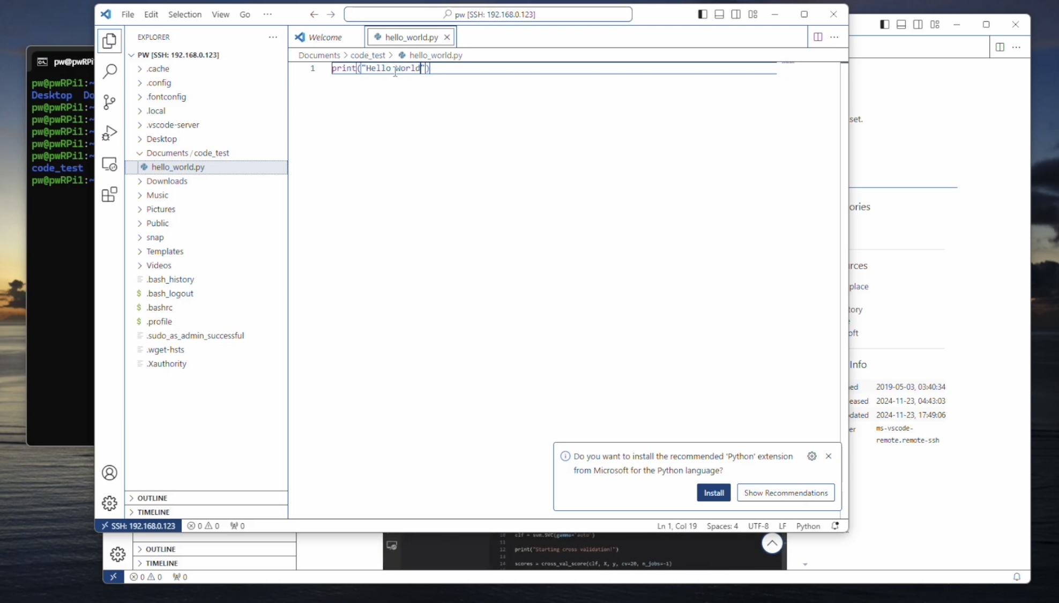Toggle the bottom panel visibility
The image size is (1059, 603).
[719, 14]
